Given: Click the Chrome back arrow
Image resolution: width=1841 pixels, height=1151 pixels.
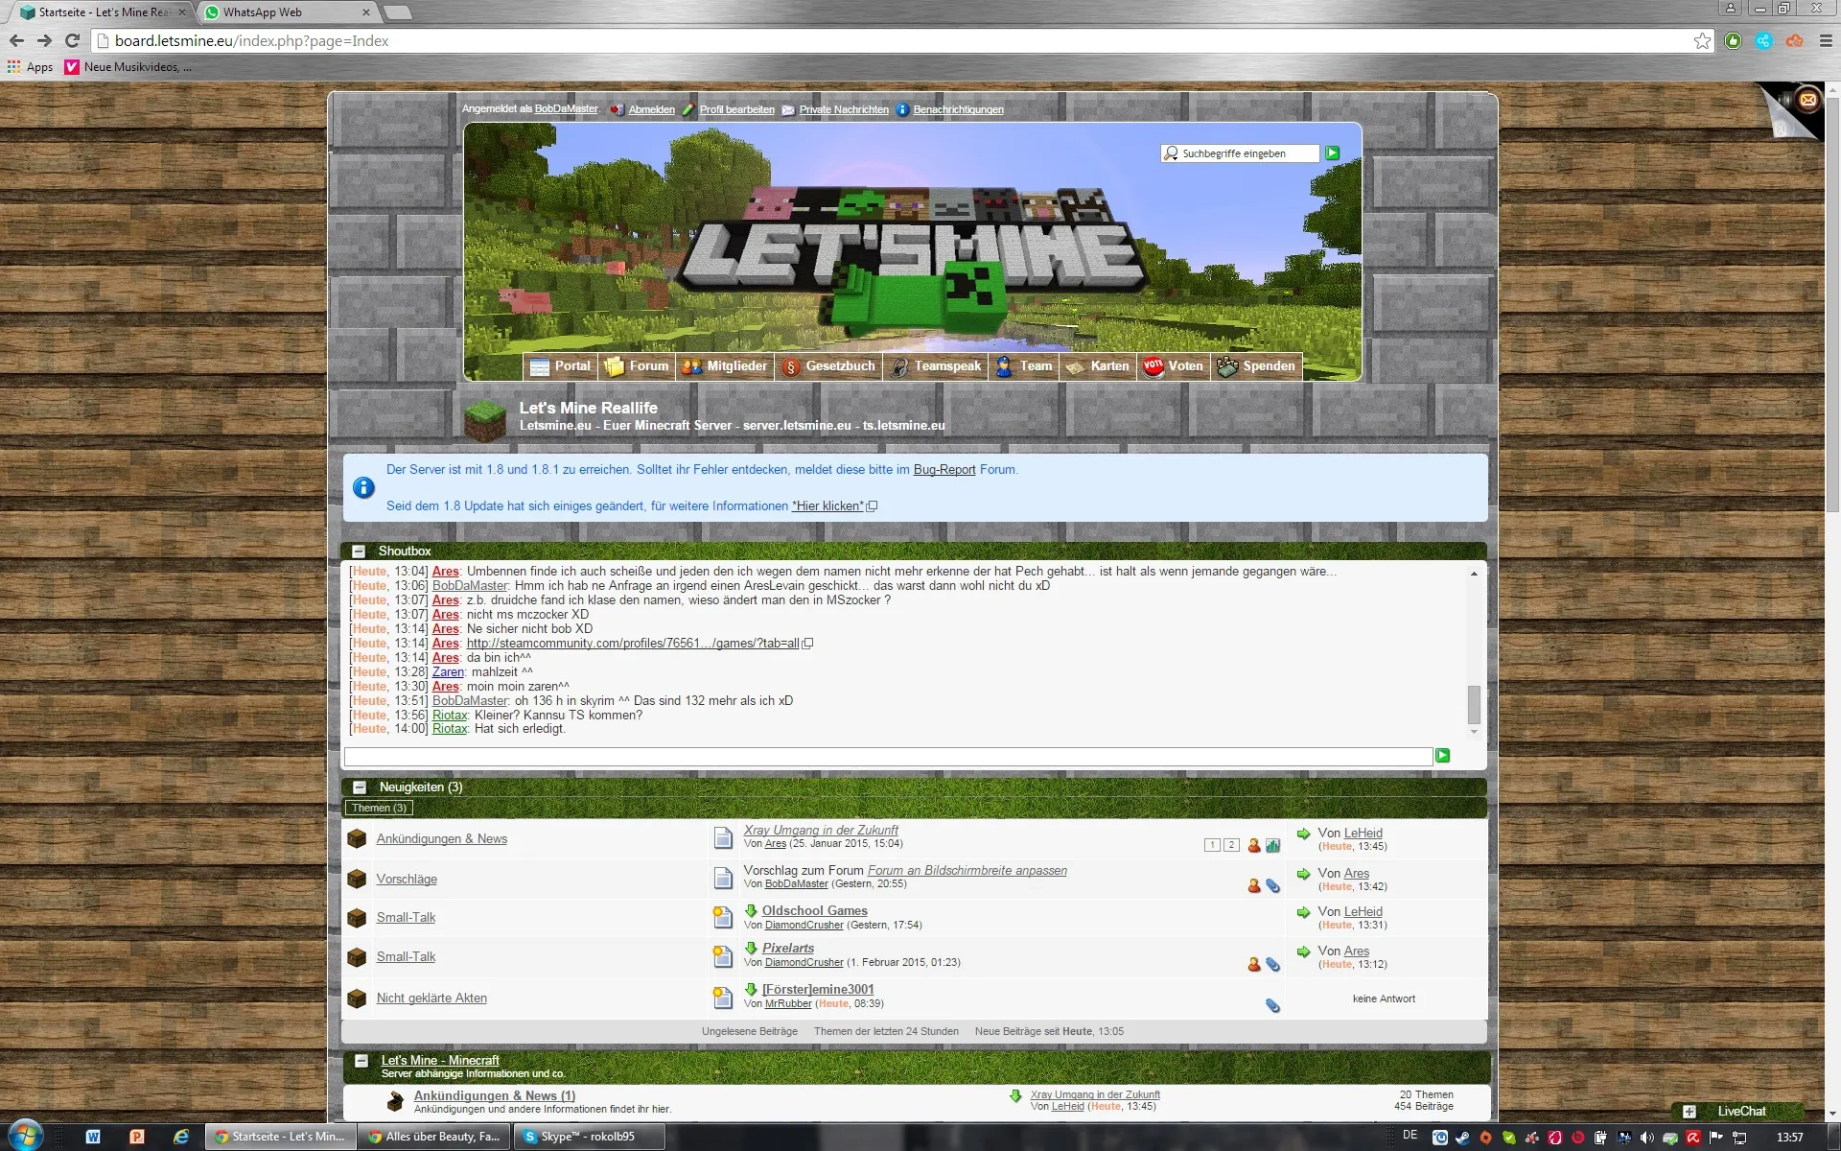Looking at the screenshot, I should (x=16, y=41).
